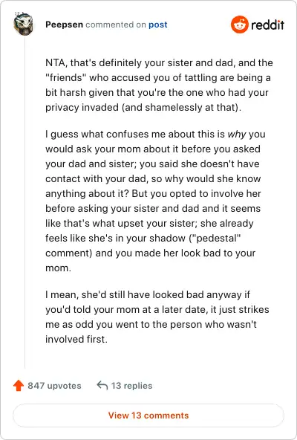Click the vertical comment thread line
The height and width of the screenshot is (440, 297).
click(25, 202)
